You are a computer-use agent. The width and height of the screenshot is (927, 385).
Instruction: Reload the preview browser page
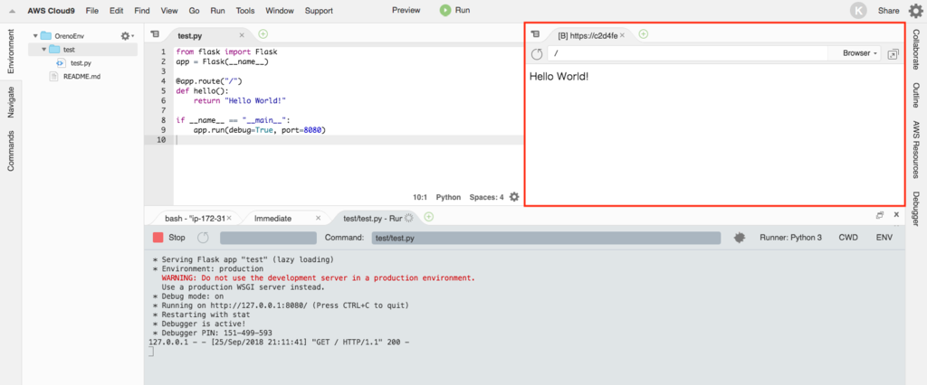[x=537, y=53]
